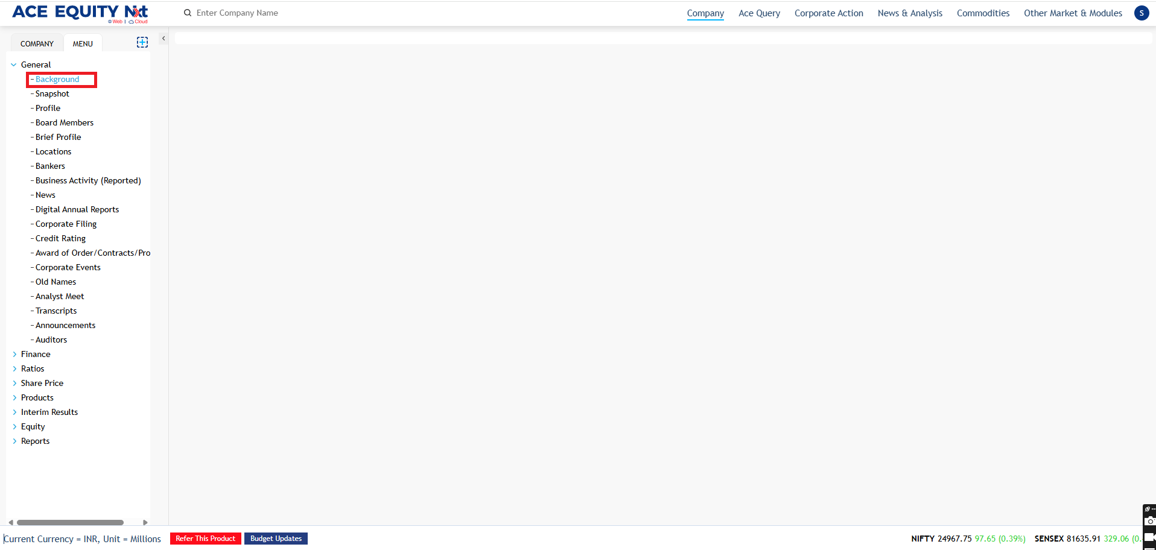Click the video recorder icon
The height and width of the screenshot is (550, 1156).
pos(1150,536)
